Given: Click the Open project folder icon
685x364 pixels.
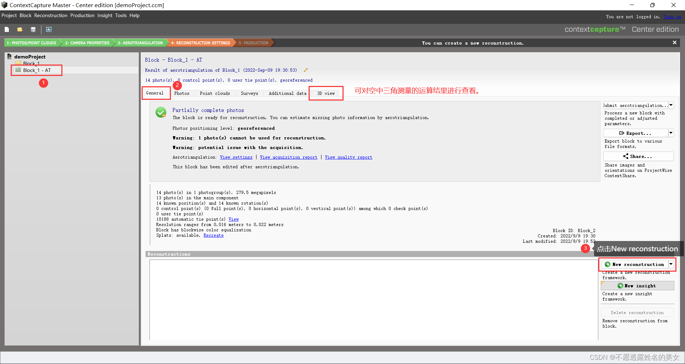Looking at the screenshot, I should [20, 29].
